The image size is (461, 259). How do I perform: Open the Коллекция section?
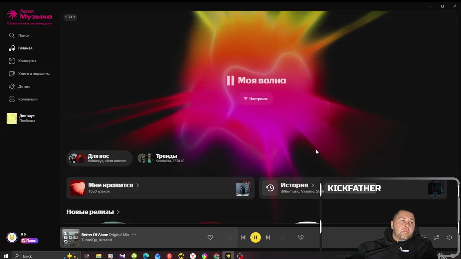pyautogui.click(x=23, y=99)
